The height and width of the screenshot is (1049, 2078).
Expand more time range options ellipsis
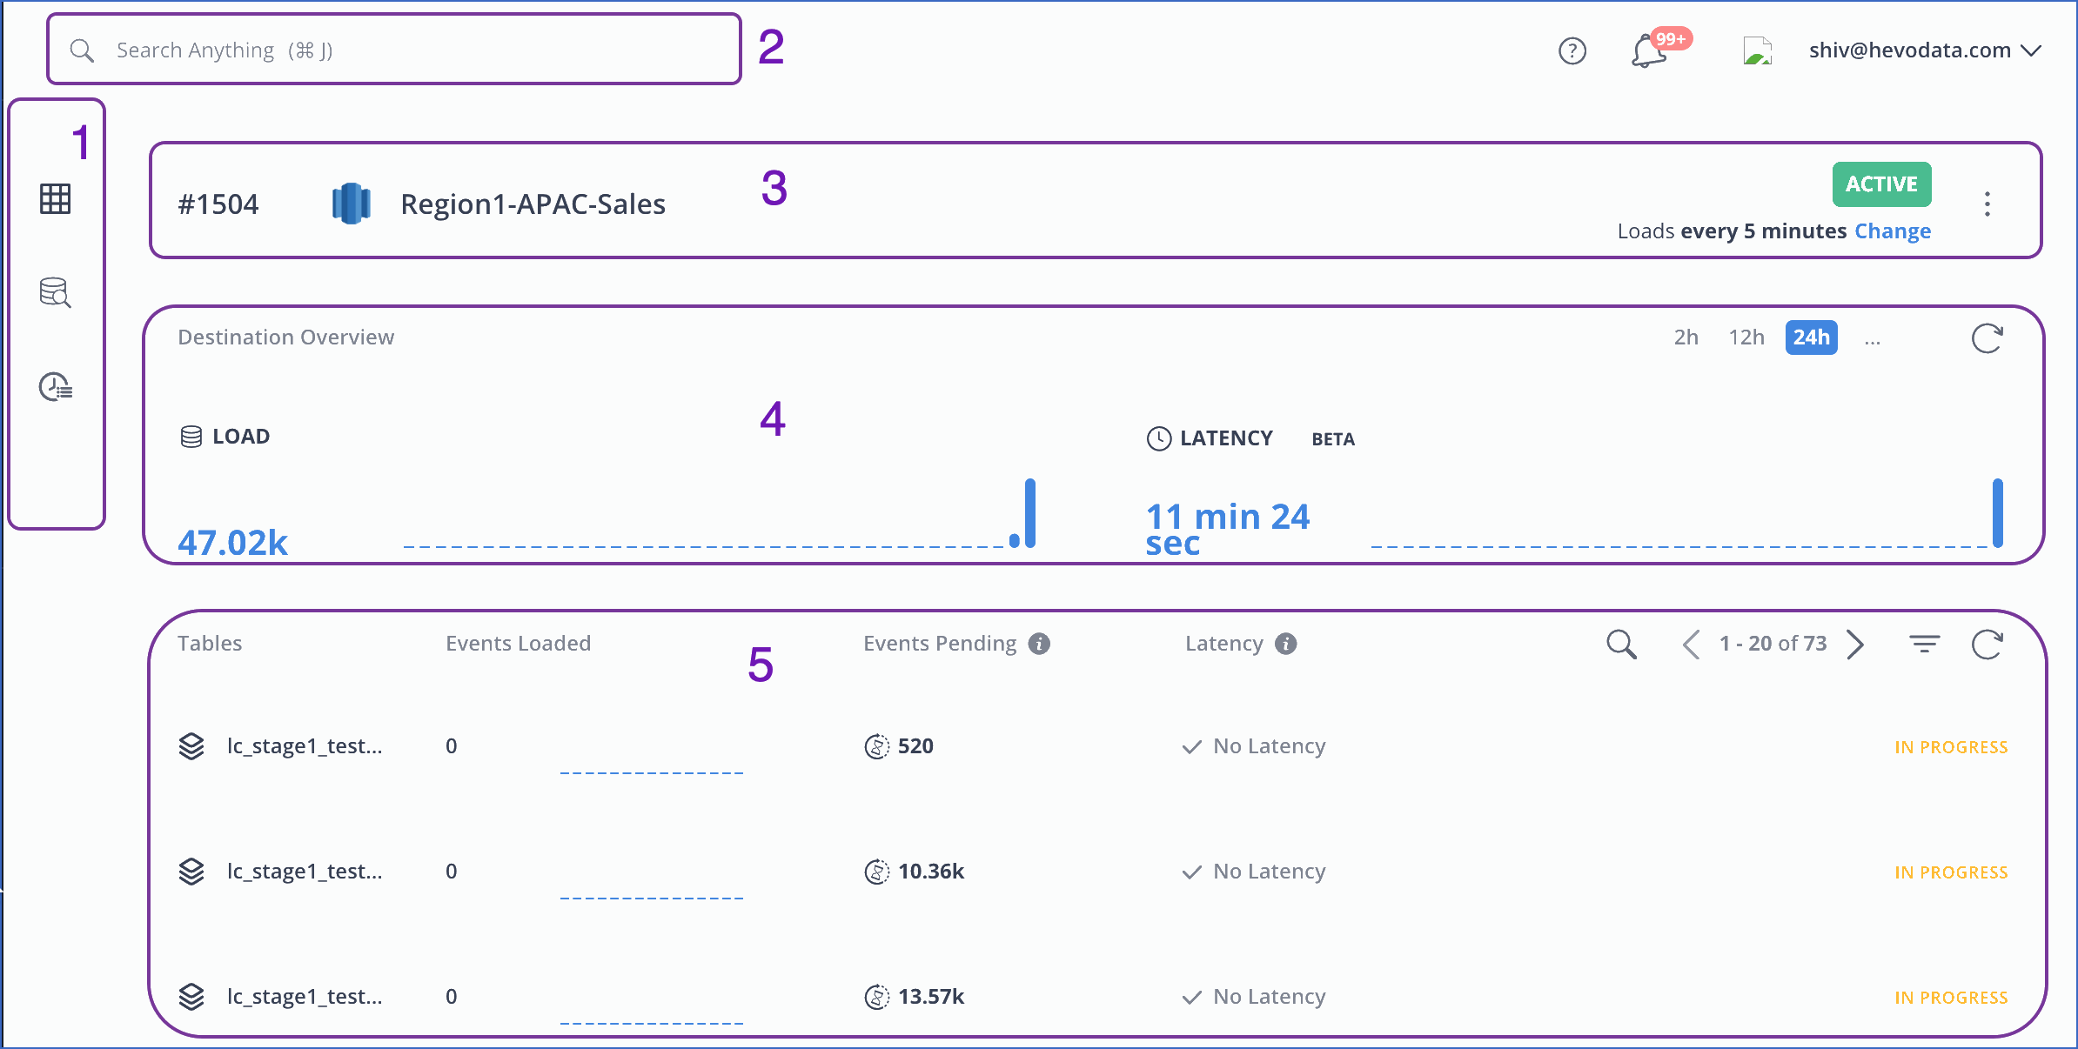[1873, 339]
